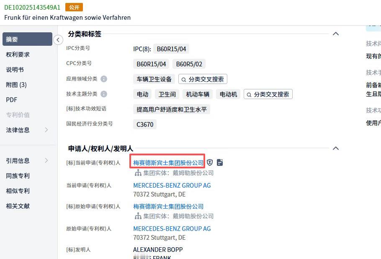
Task: Click 分类交叉搜索 next to 电动机 tag
Action: (268, 94)
